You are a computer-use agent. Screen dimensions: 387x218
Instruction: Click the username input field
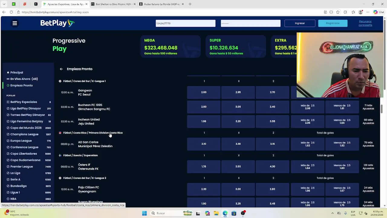click(x=185, y=23)
